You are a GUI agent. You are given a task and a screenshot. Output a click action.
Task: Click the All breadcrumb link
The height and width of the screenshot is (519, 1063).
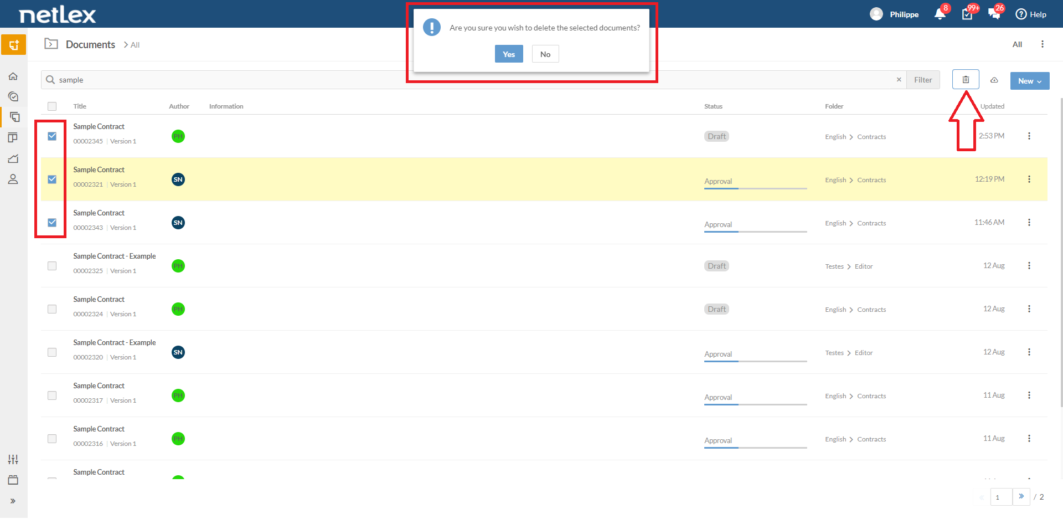[x=135, y=45]
